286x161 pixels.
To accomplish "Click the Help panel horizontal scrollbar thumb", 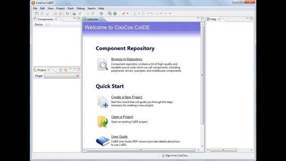I will pos(223,150).
